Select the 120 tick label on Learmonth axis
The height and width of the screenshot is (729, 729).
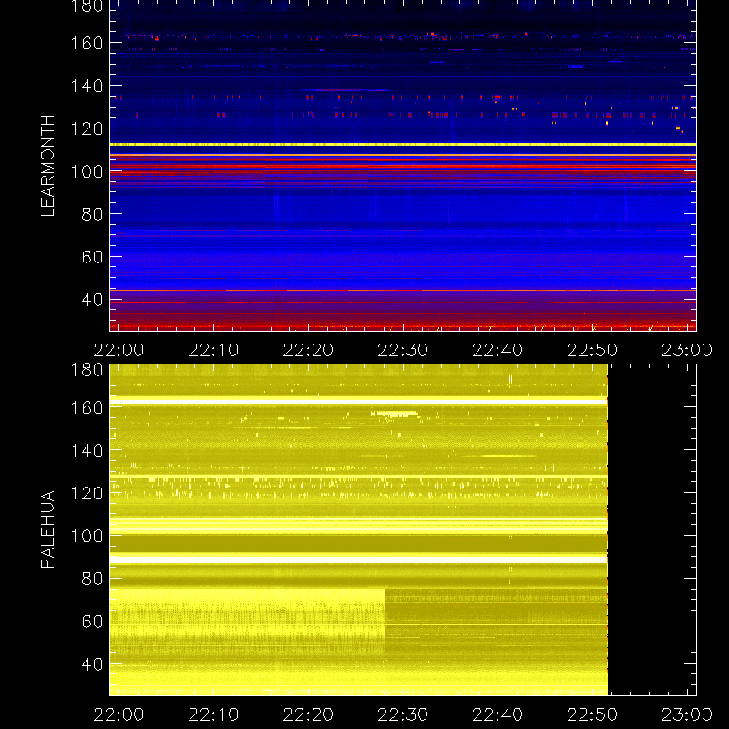(87, 128)
